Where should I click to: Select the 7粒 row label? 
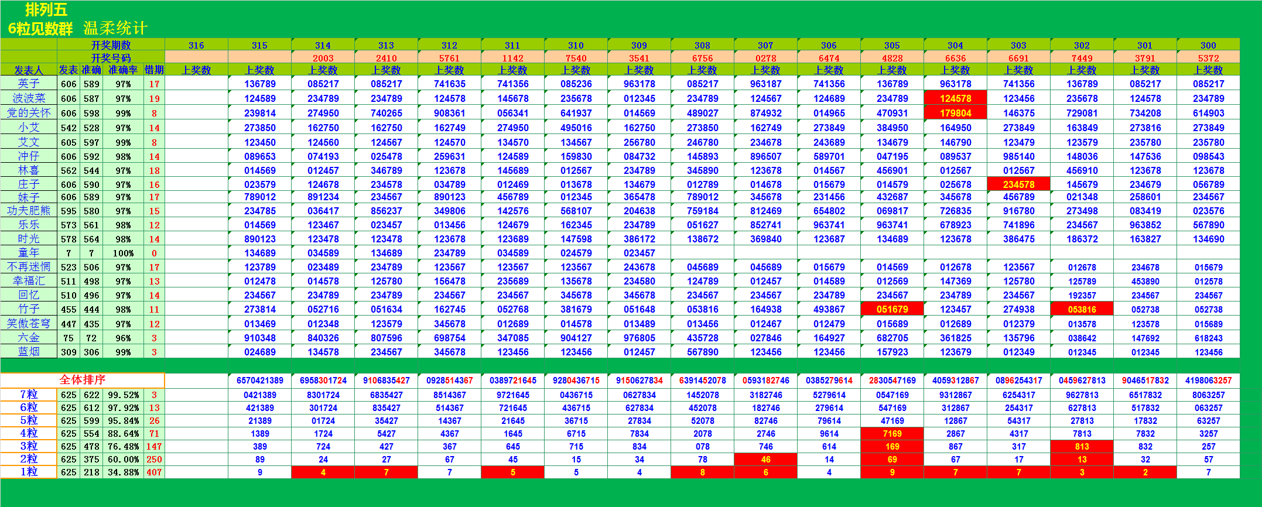pyautogui.click(x=29, y=395)
